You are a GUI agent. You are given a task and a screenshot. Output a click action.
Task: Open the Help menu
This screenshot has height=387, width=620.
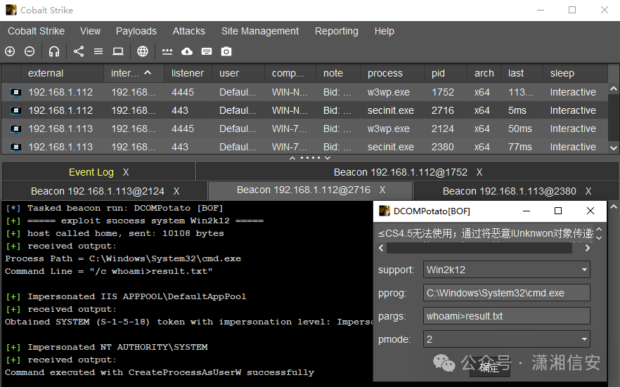point(385,31)
